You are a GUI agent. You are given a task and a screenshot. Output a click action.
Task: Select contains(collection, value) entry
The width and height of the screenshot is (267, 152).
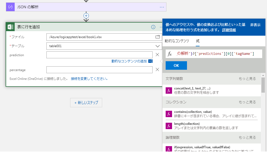212,114
